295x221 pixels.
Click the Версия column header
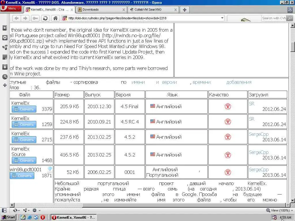[x=130, y=95]
